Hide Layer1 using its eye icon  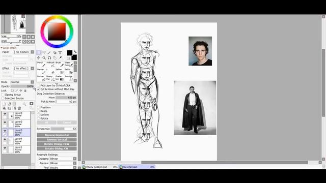[5, 148]
